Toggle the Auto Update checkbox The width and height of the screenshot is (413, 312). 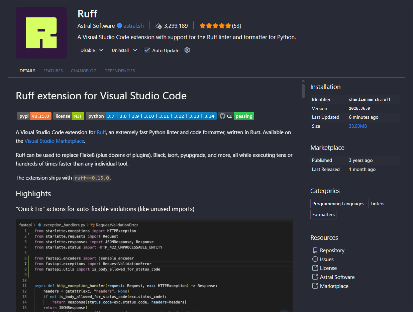click(147, 50)
